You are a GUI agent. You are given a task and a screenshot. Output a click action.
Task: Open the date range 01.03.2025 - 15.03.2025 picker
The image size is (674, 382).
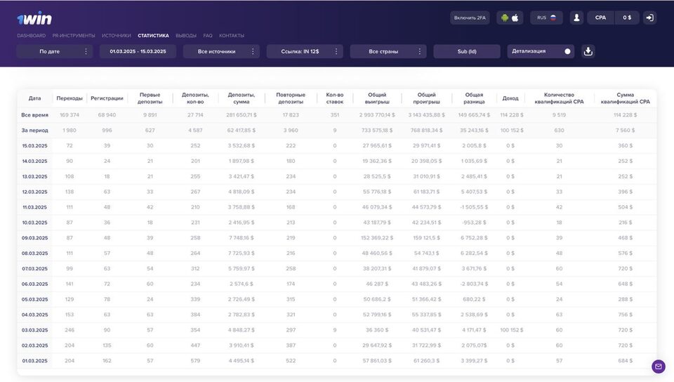coord(138,51)
